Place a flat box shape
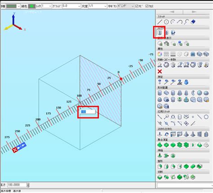Screen dimensions: 213x193 [x=166, y=93]
